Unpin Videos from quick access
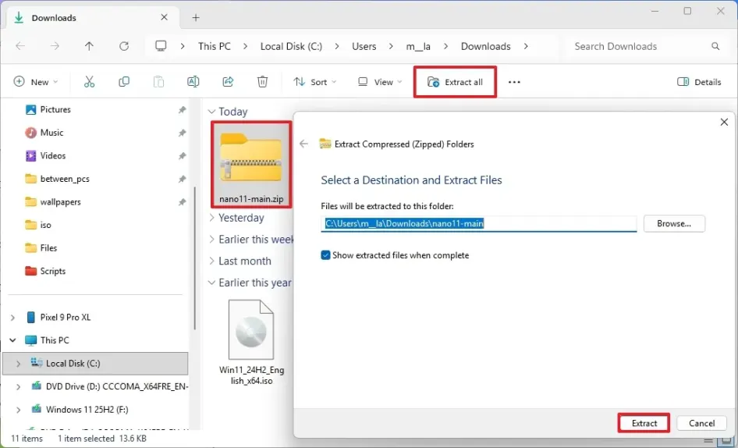 pos(182,156)
